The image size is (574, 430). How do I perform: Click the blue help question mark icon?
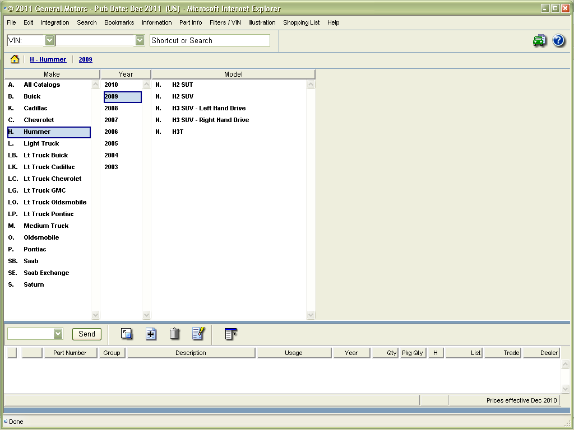pos(558,40)
